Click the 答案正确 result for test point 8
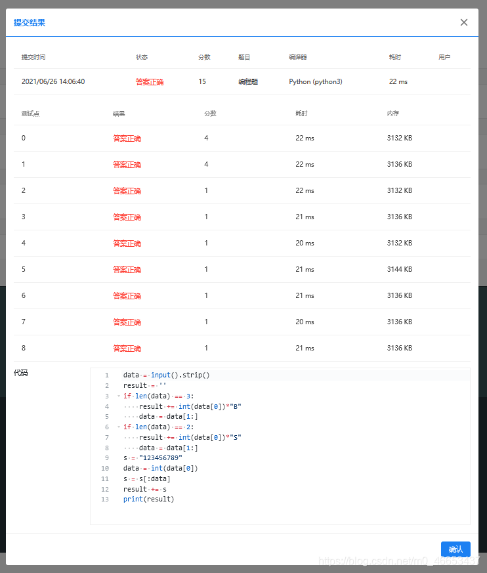Screen dimensions: 487x573 coord(127,349)
